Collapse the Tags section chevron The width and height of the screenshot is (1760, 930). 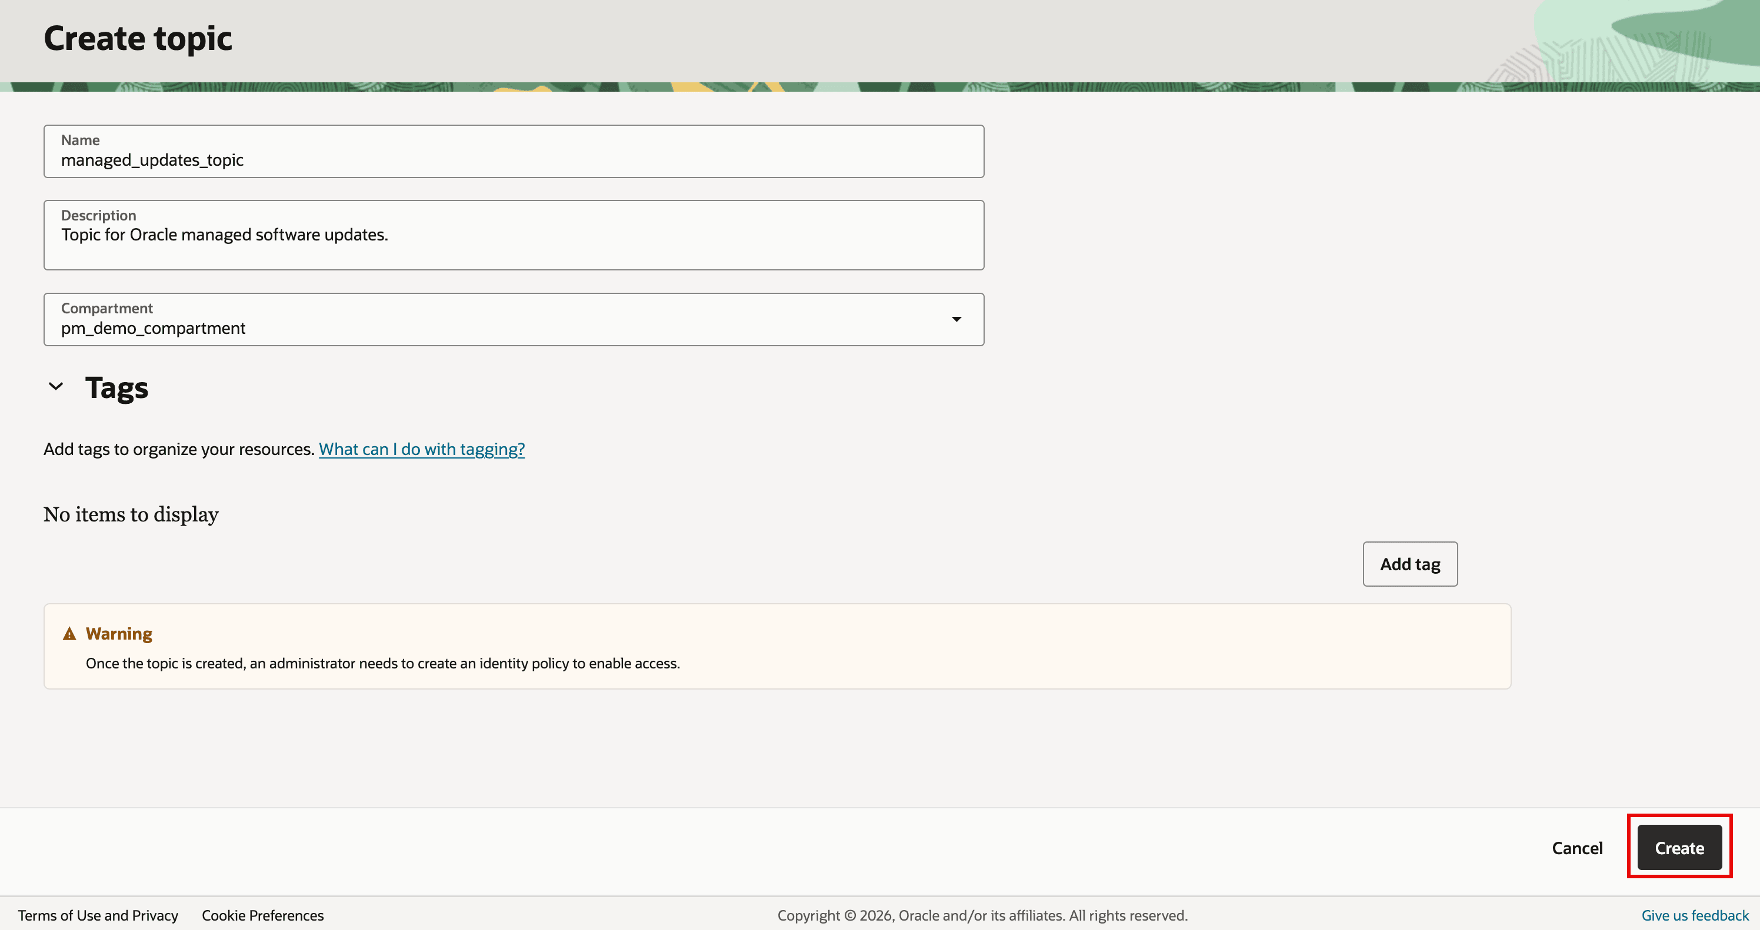(56, 386)
